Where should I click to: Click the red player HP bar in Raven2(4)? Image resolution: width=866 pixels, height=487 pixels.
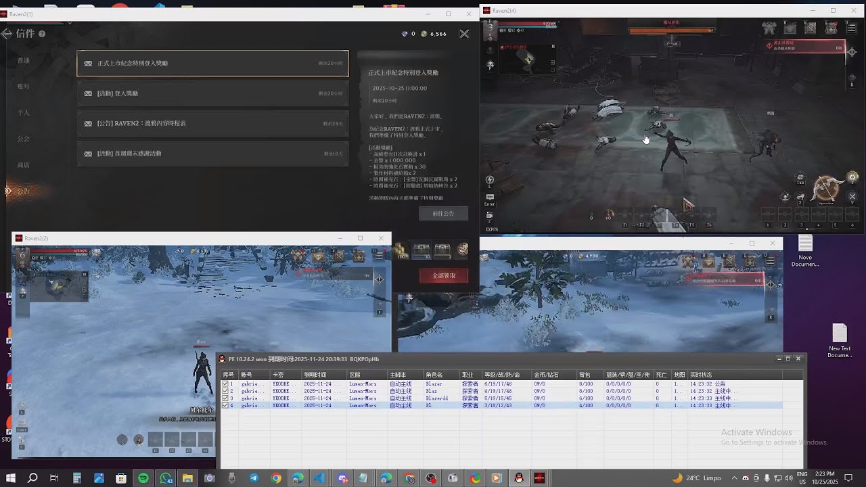[x=528, y=24]
